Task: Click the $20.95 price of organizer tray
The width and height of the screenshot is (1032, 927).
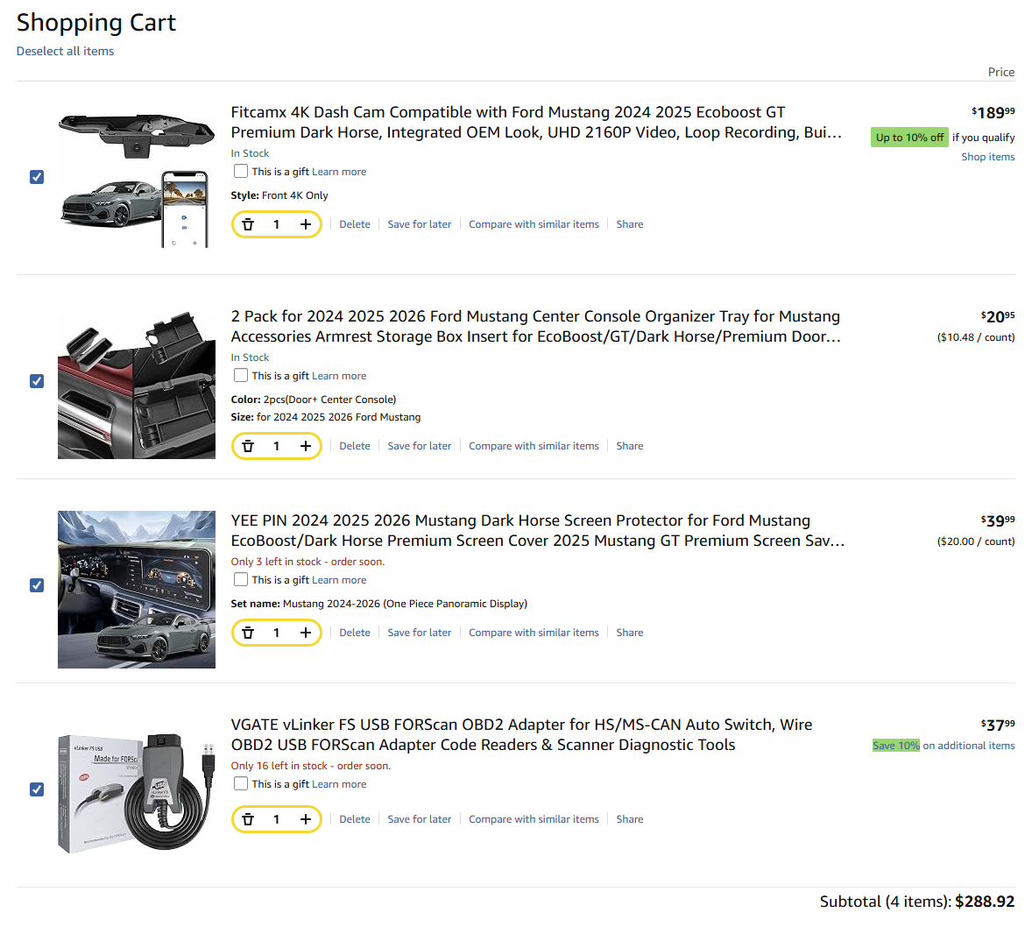Action: 998,316
